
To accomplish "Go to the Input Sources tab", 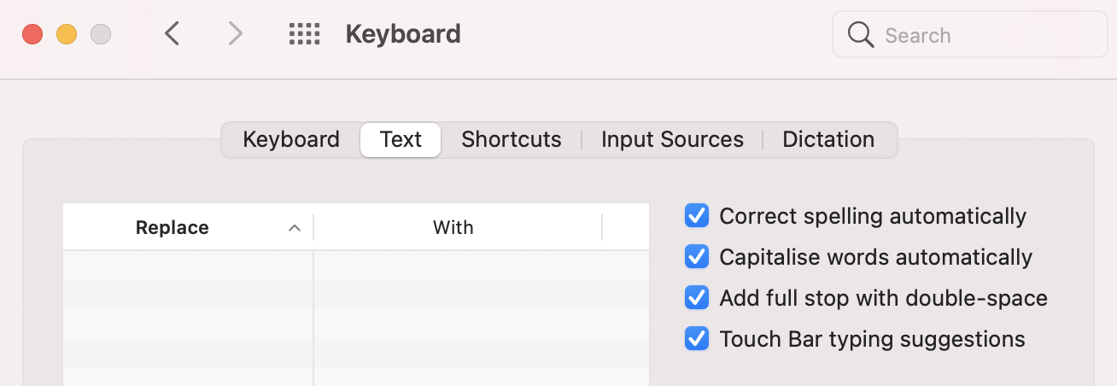I will coord(672,140).
